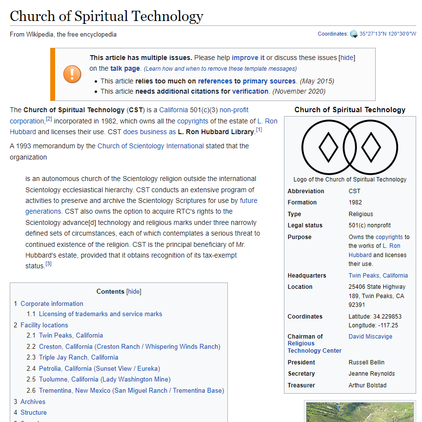This screenshot has height=422, width=422.
Task: Hide the multiple issues notice
Action: tap(347, 58)
